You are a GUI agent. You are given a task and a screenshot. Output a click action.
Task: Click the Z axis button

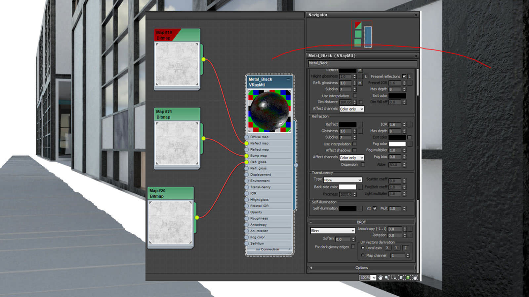(405, 247)
